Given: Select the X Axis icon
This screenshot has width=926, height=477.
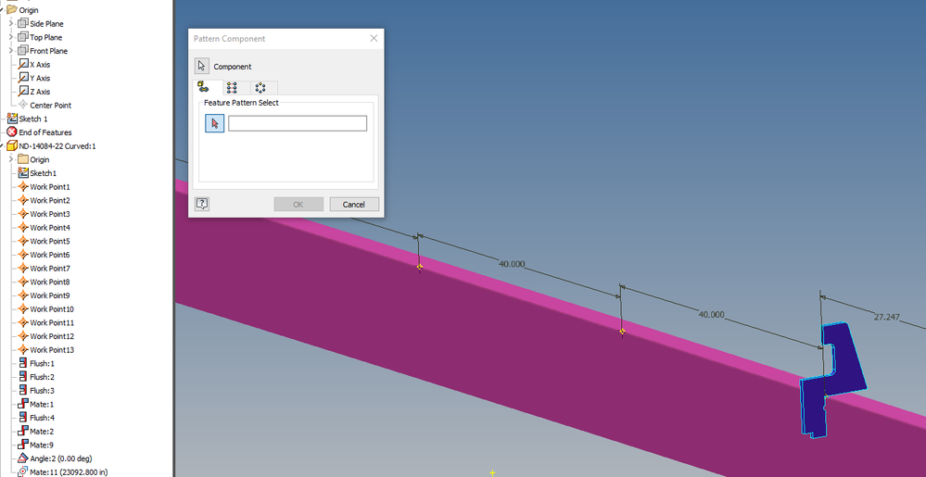Looking at the screenshot, I should tap(23, 64).
